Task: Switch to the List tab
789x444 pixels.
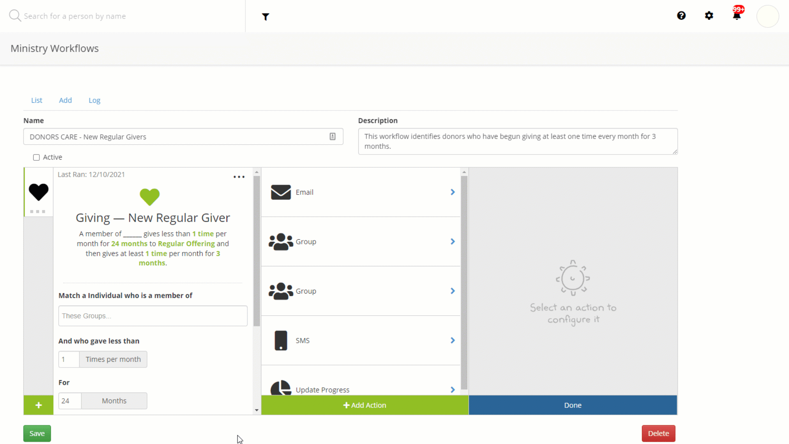Action: pos(37,100)
